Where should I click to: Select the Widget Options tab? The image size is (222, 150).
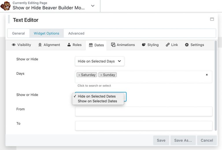[47, 33]
